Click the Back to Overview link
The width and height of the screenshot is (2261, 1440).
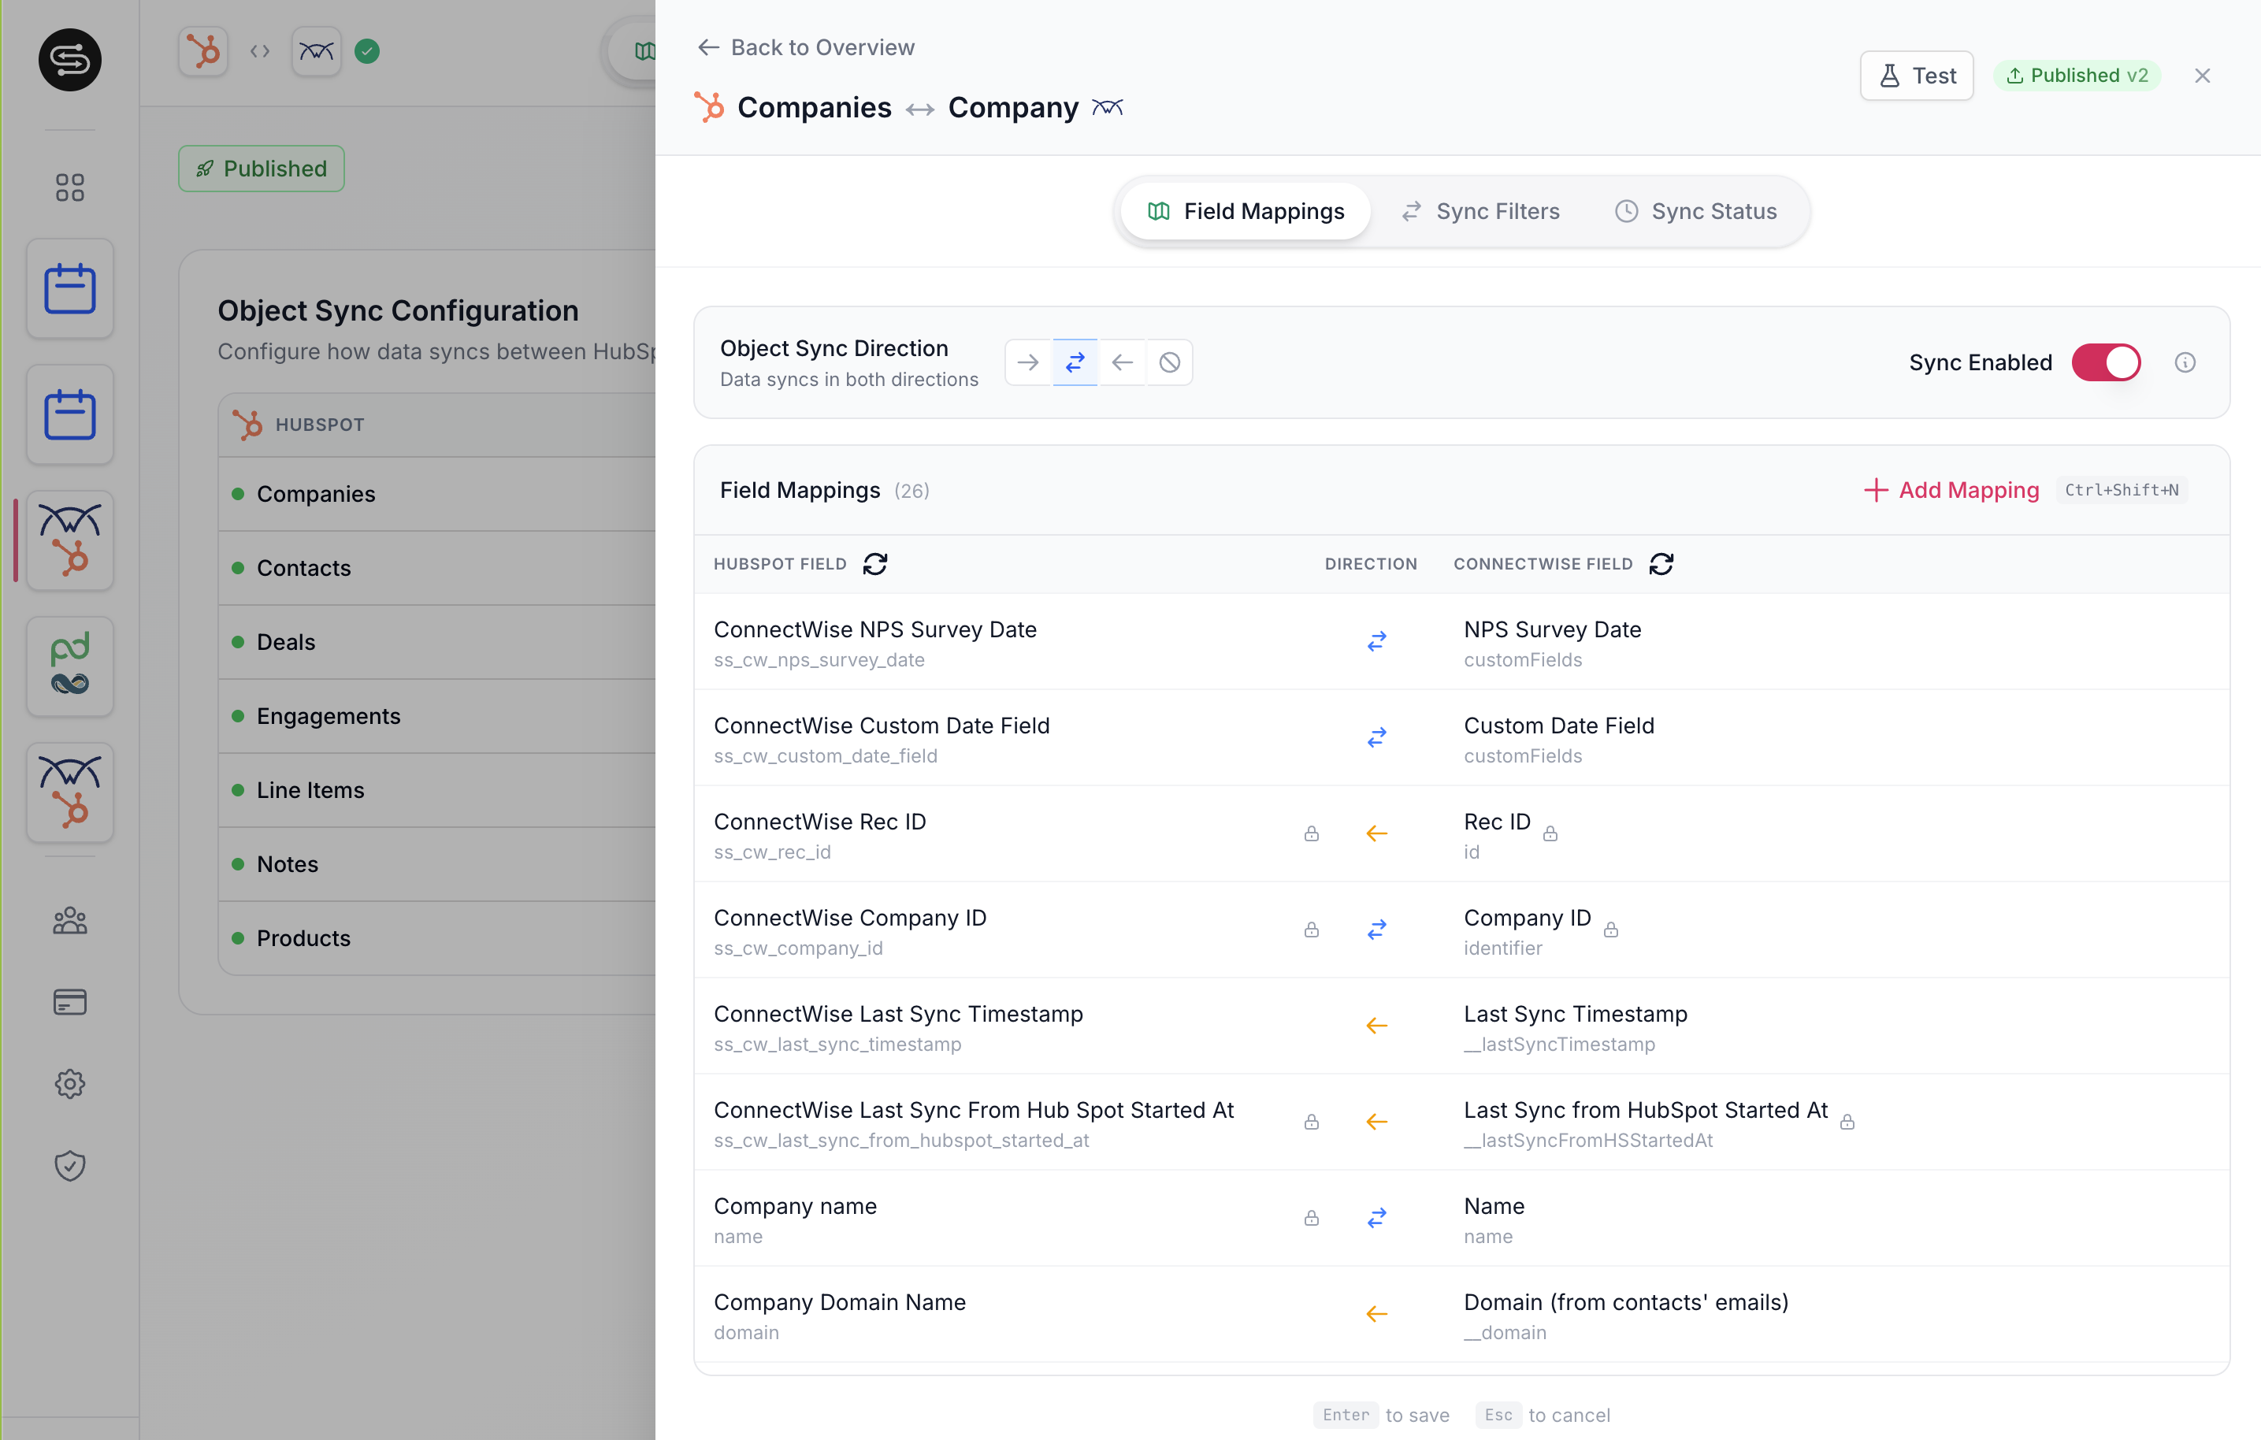806,47
